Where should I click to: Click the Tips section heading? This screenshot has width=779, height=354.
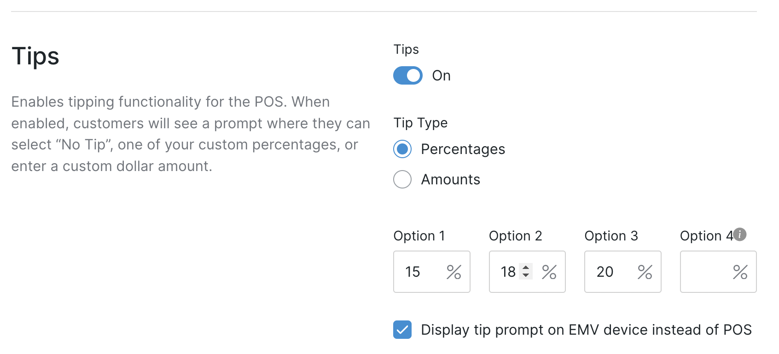(35, 56)
